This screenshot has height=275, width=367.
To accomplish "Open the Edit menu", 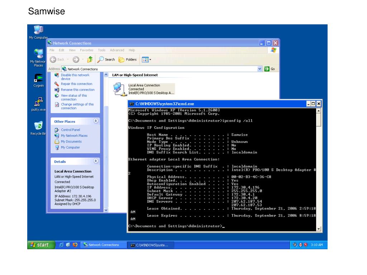I will [62, 50].
